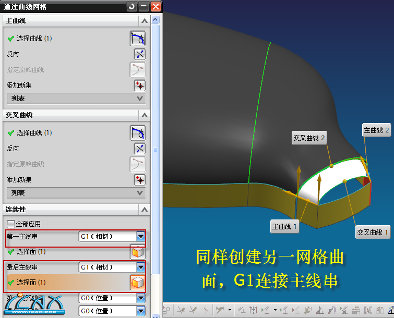394x318 pixels.
Task: Click the G1(相切) value field for 第一主线串
Action: click(x=108, y=236)
